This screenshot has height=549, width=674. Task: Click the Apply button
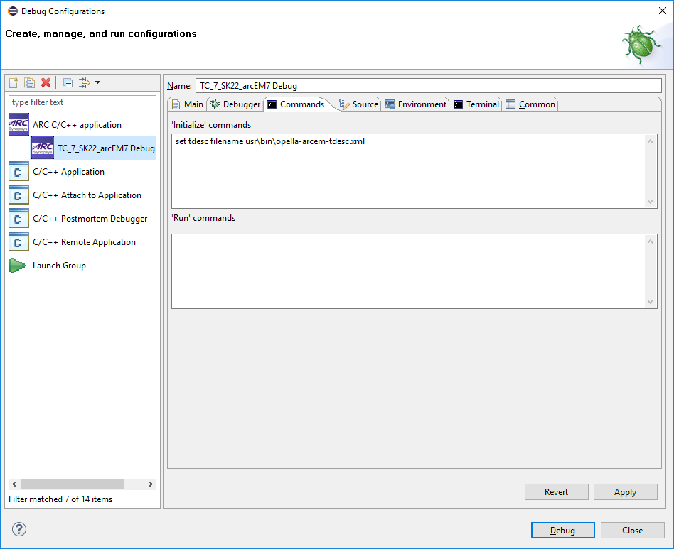point(626,492)
